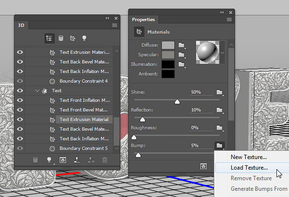Collapse the Properties panel using double arrows

click(222, 12)
